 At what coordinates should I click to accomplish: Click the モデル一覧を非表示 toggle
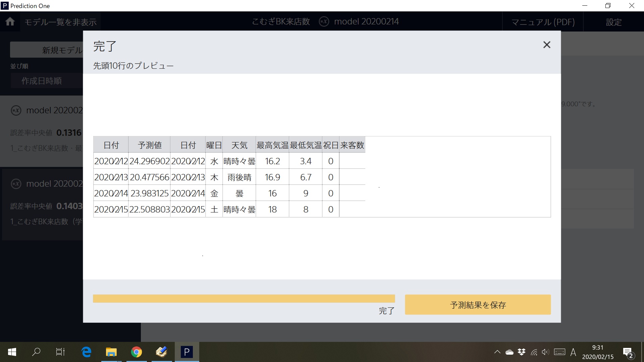click(x=61, y=21)
